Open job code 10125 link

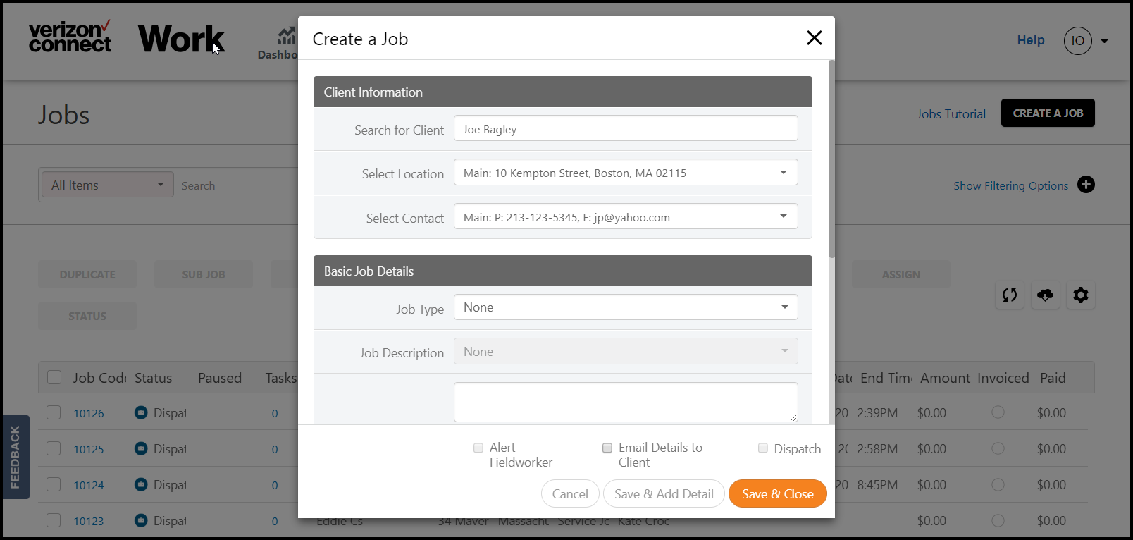point(89,449)
